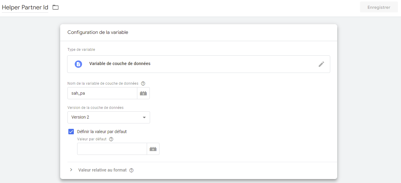Click the blue data layer variable type icon
Screen dimensions: 401x183
tap(78, 64)
